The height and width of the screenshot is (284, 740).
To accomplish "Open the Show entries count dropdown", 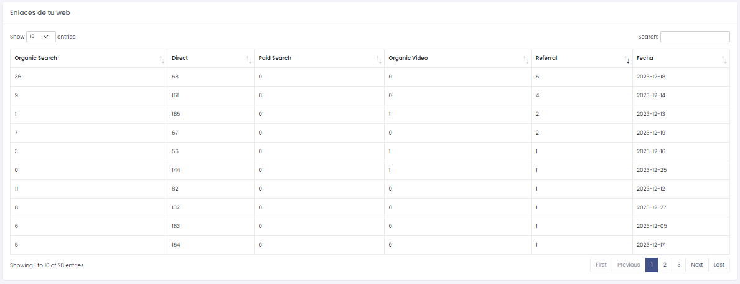I will (x=40, y=37).
